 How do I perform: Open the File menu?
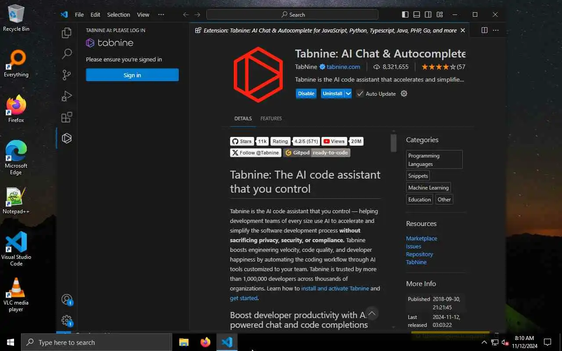[x=79, y=14]
